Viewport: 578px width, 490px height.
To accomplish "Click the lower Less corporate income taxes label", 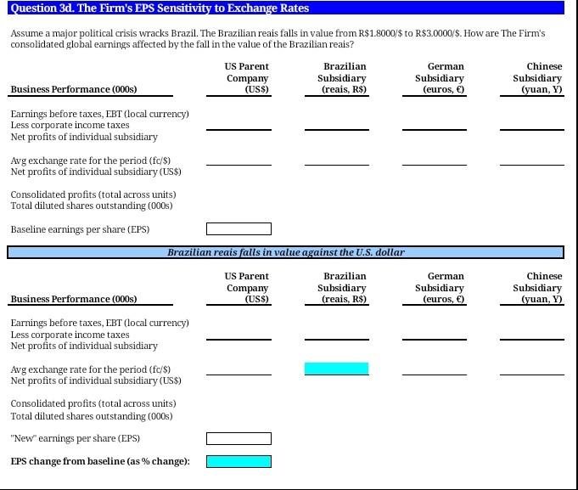I will (70, 335).
